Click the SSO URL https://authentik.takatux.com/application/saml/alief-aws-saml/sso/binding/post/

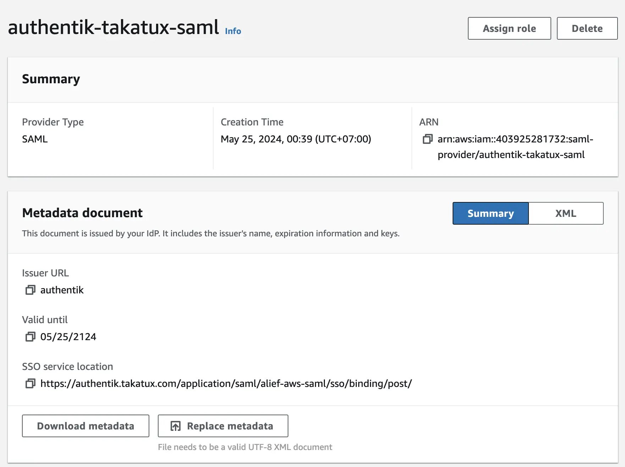click(x=226, y=383)
